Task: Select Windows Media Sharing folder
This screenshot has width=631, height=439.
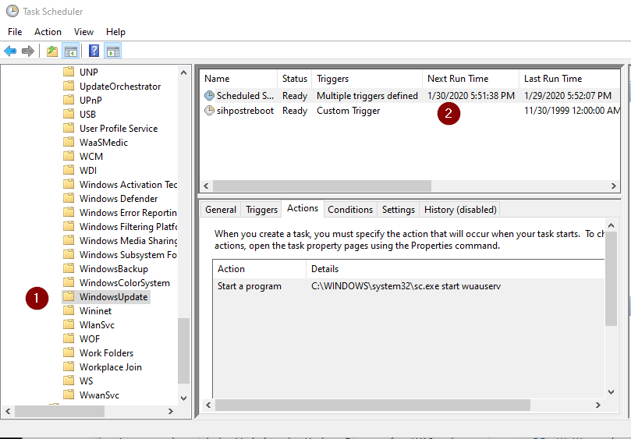Action: [128, 241]
